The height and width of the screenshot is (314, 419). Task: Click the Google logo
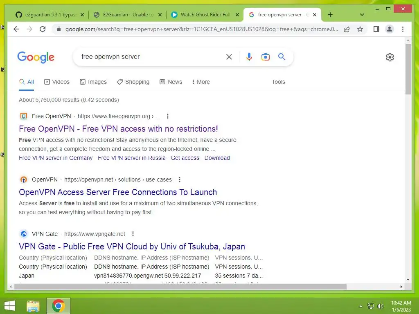(x=36, y=57)
